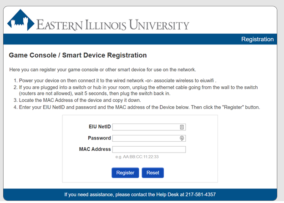
Task: Click the Eastern Illinois University castle logo
Action: pos(21,21)
